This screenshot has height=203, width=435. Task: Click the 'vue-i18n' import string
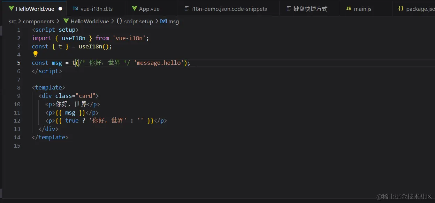(x=129, y=38)
